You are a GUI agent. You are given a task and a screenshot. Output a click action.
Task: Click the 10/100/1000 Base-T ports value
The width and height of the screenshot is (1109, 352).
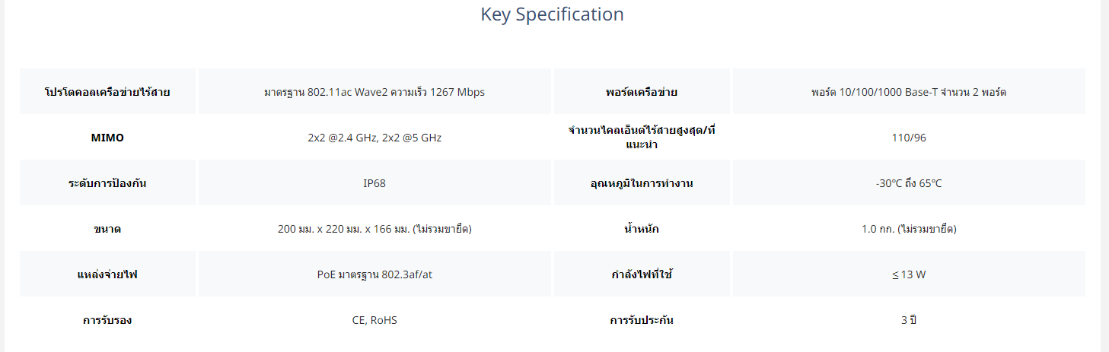tap(909, 92)
